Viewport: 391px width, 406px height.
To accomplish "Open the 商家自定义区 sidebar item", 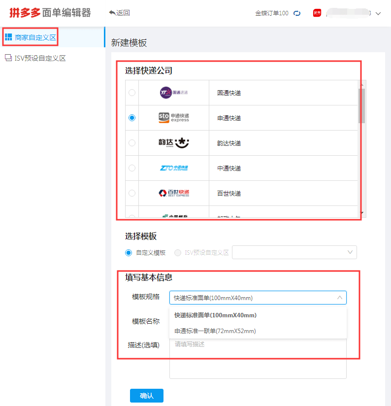I will [x=30, y=37].
